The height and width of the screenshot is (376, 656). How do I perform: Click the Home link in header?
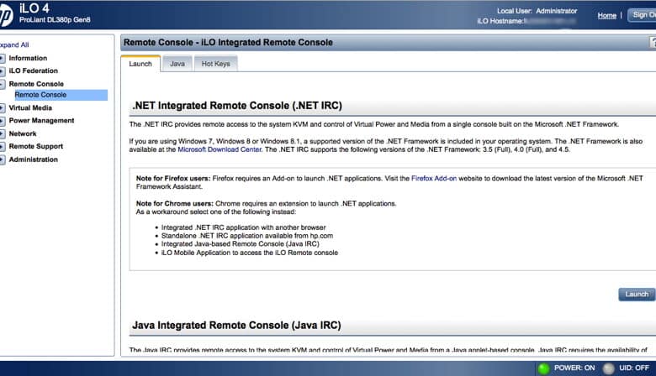(x=607, y=15)
